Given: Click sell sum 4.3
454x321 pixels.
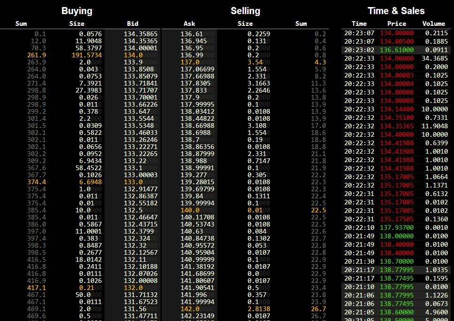Looking at the screenshot, I should (x=320, y=62).
